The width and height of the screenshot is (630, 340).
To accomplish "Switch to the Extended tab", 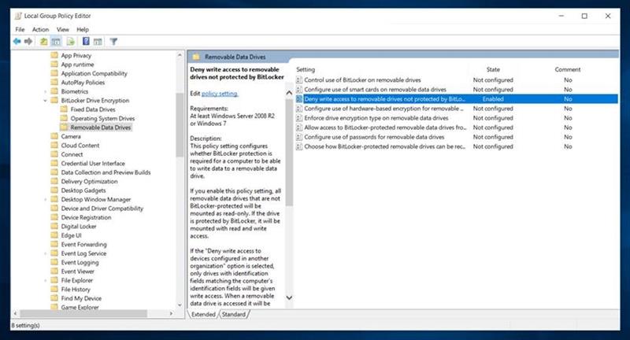I will [203, 314].
